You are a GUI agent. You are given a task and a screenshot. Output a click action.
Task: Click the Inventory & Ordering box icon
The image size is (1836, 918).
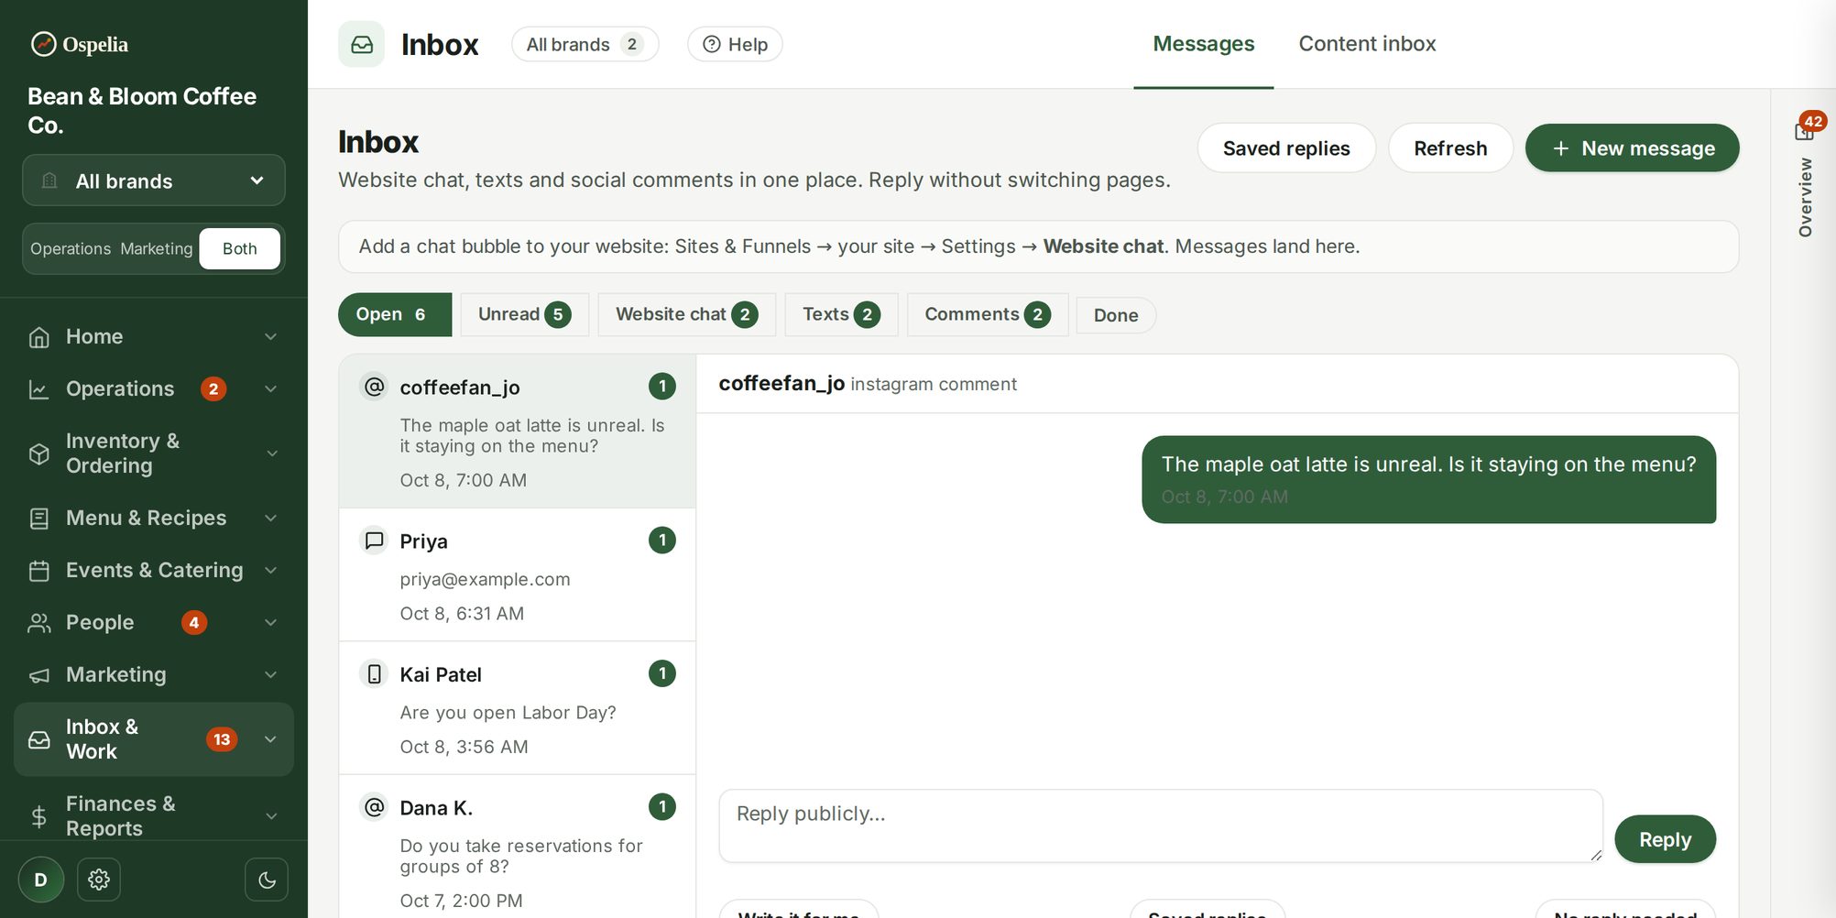39,454
